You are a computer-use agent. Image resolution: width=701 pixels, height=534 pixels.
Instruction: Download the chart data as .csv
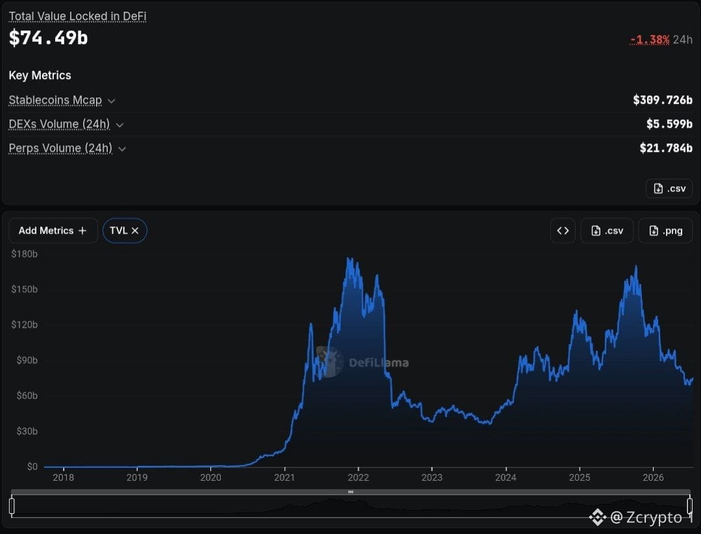coord(607,230)
